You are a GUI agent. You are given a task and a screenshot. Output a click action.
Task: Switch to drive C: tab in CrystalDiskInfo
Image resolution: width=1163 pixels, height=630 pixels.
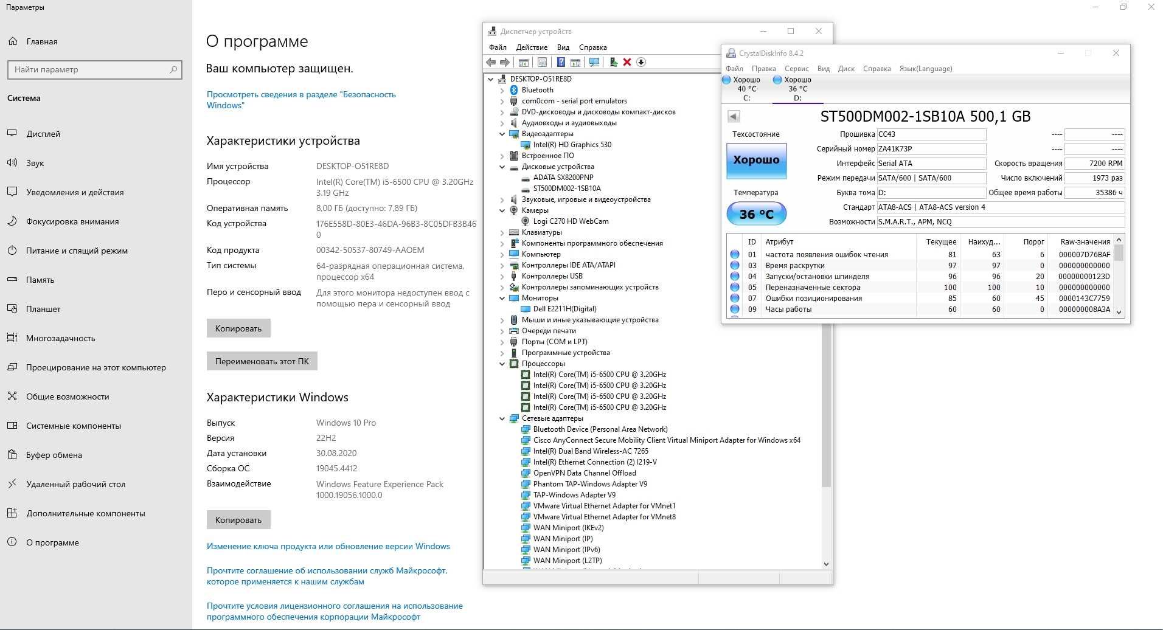point(746,89)
